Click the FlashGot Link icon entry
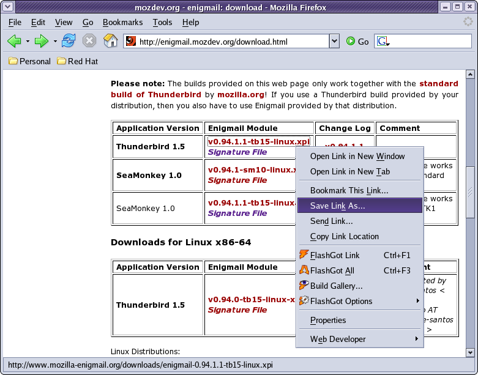Screen dimensions: 478x375 pyautogui.click(x=360, y=255)
